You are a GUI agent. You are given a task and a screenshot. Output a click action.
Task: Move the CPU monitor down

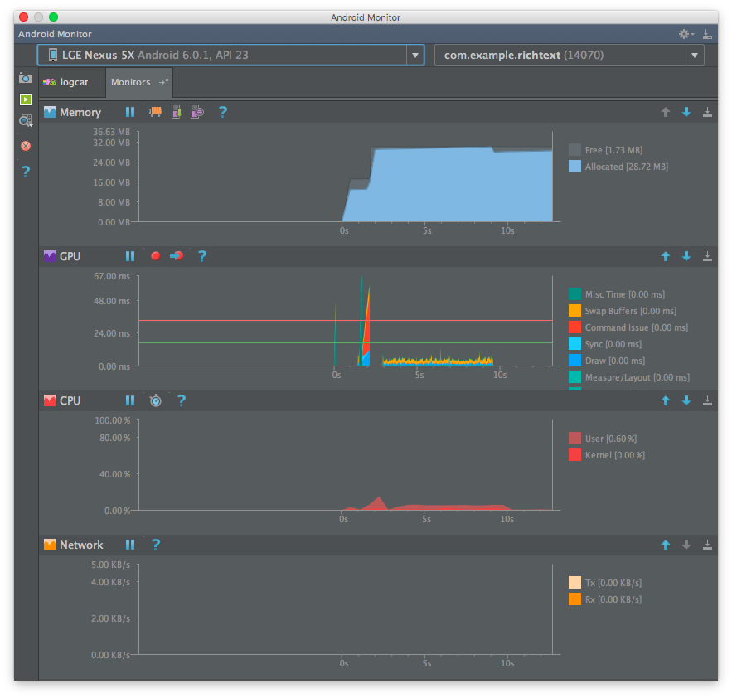(686, 400)
